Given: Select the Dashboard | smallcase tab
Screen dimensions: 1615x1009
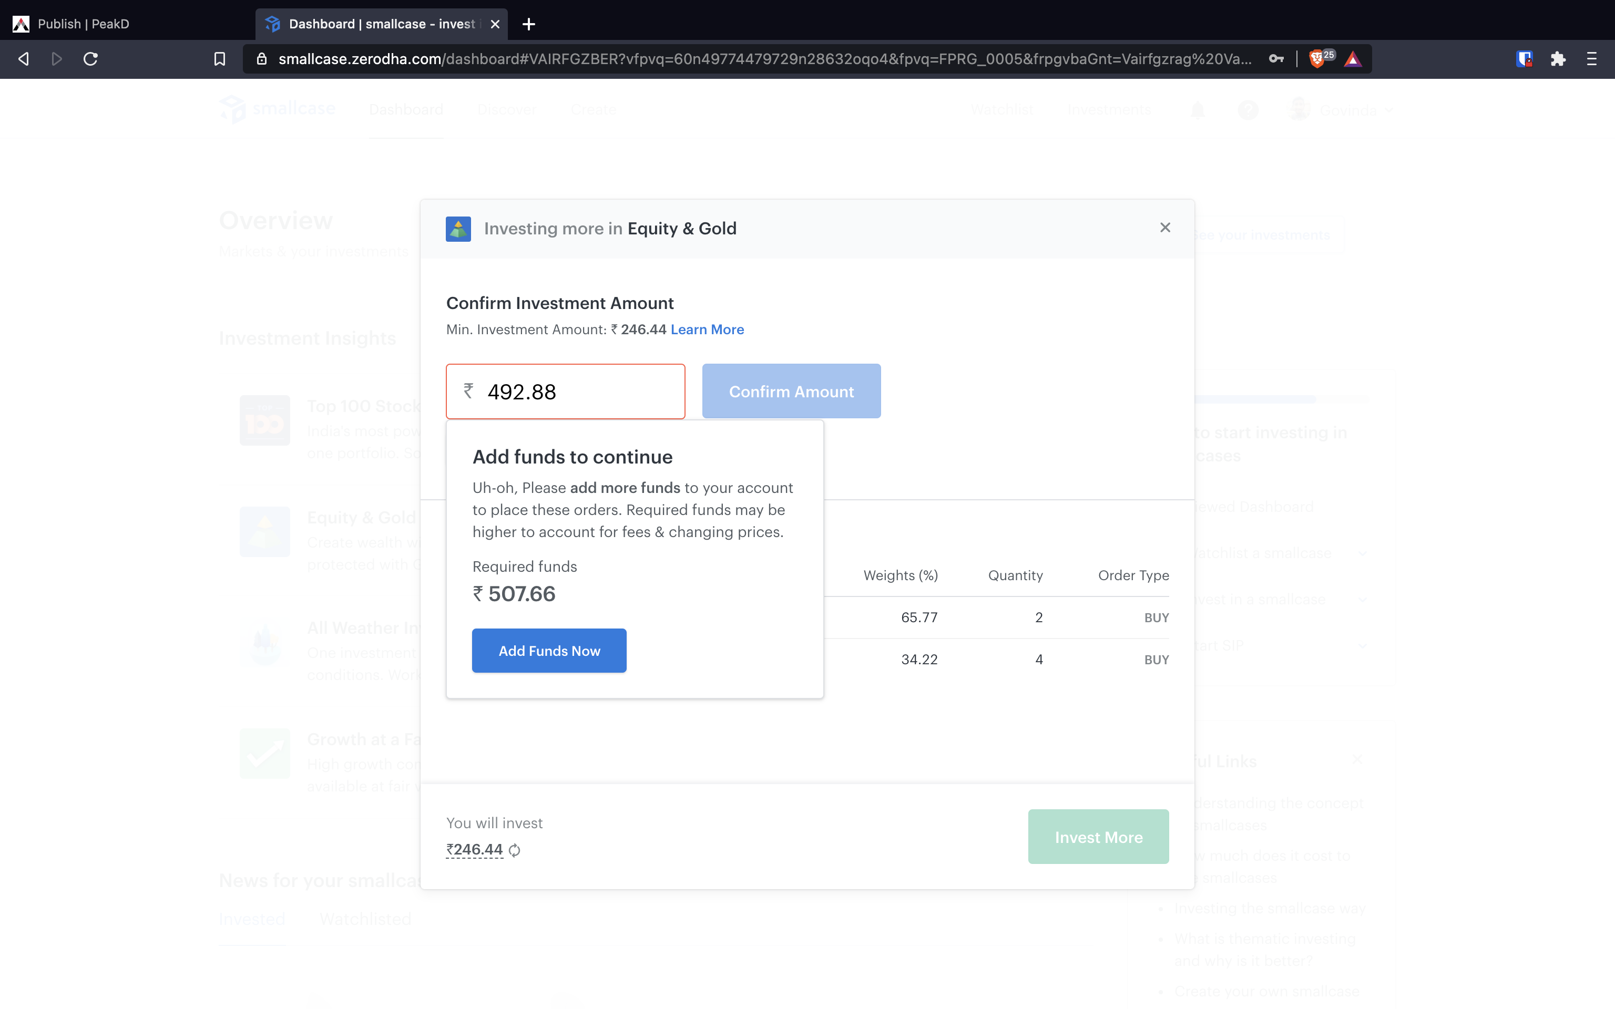Looking at the screenshot, I should 381,24.
